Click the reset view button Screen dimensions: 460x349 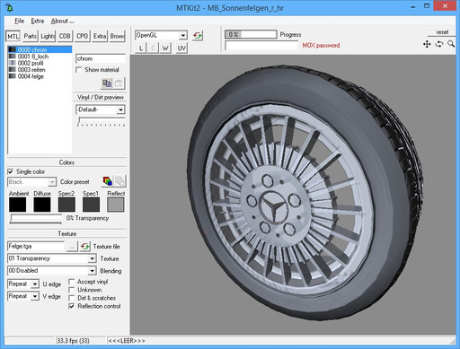(442, 32)
